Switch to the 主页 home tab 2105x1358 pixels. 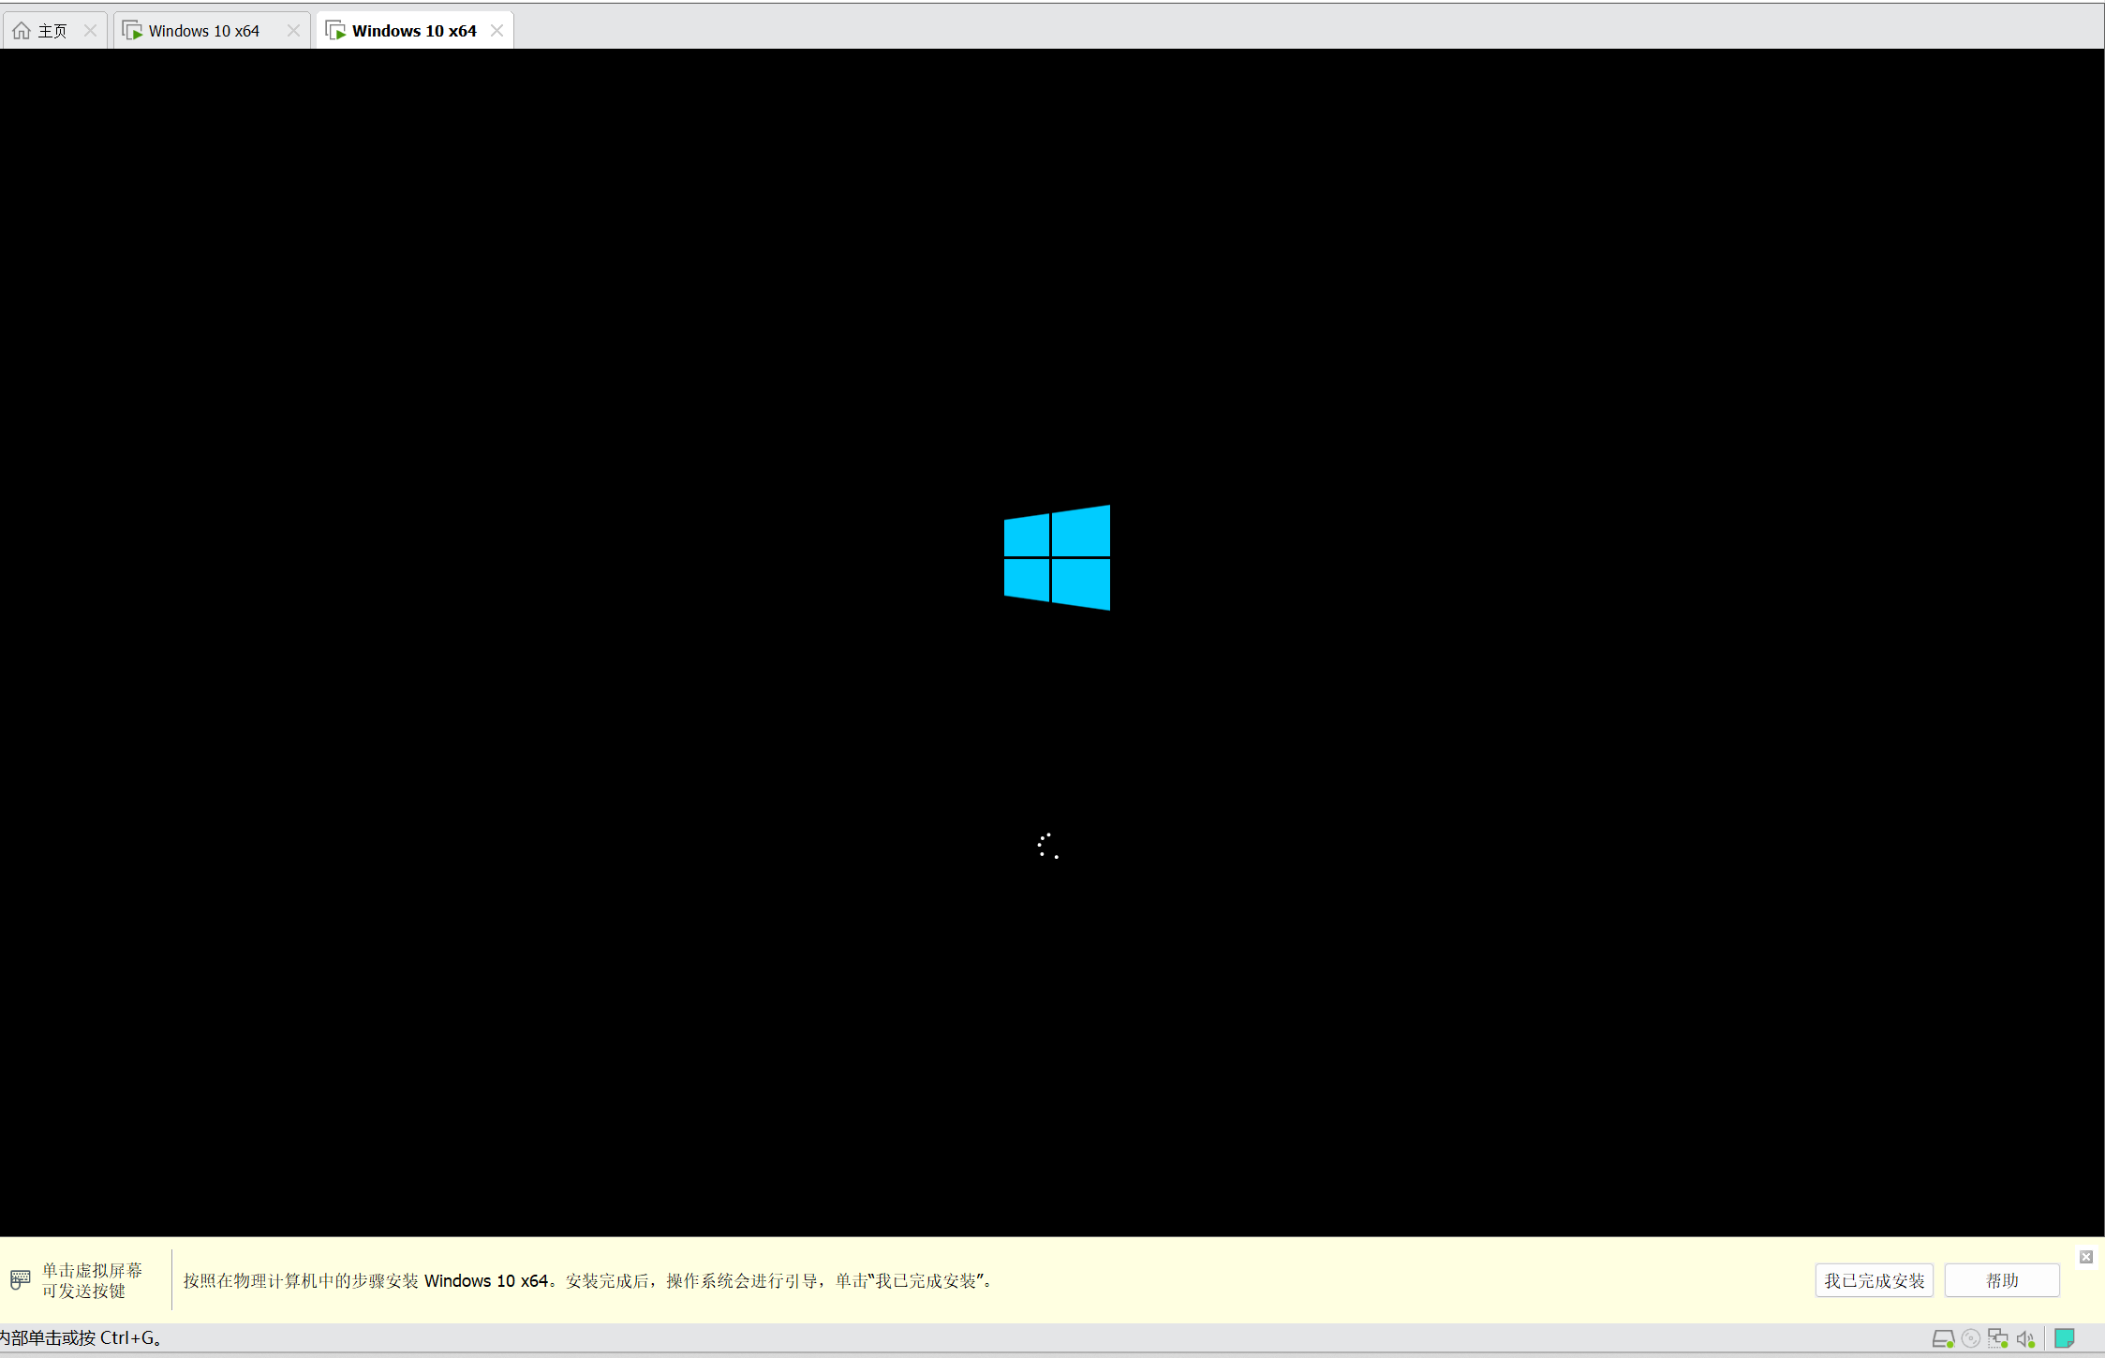54,31
